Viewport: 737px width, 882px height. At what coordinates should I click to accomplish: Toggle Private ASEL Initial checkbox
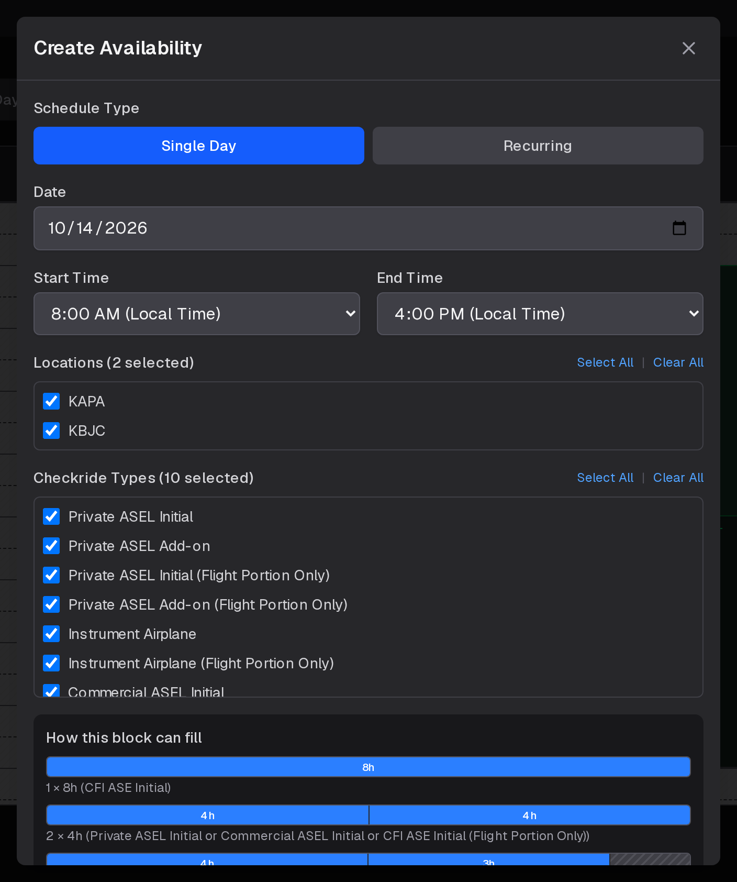pos(51,516)
